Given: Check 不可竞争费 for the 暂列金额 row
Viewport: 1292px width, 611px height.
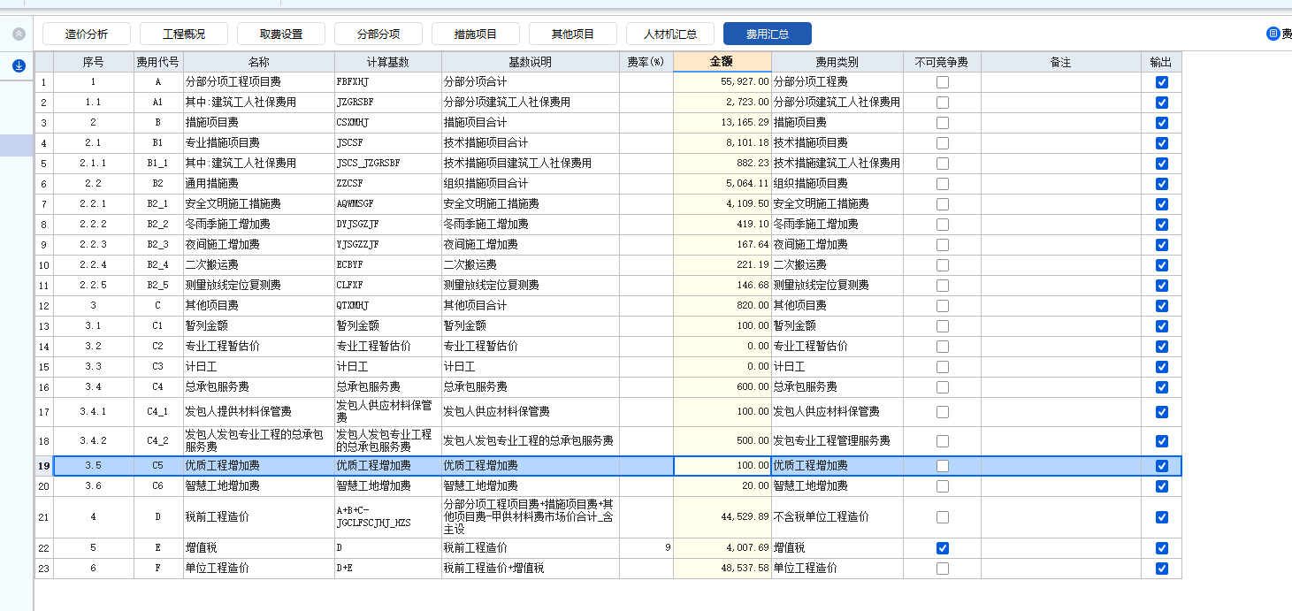Looking at the screenshot, I should tap(942, 325).
